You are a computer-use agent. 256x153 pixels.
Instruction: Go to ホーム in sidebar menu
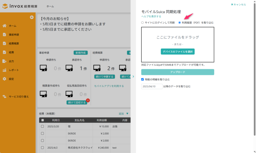[12, 26]
